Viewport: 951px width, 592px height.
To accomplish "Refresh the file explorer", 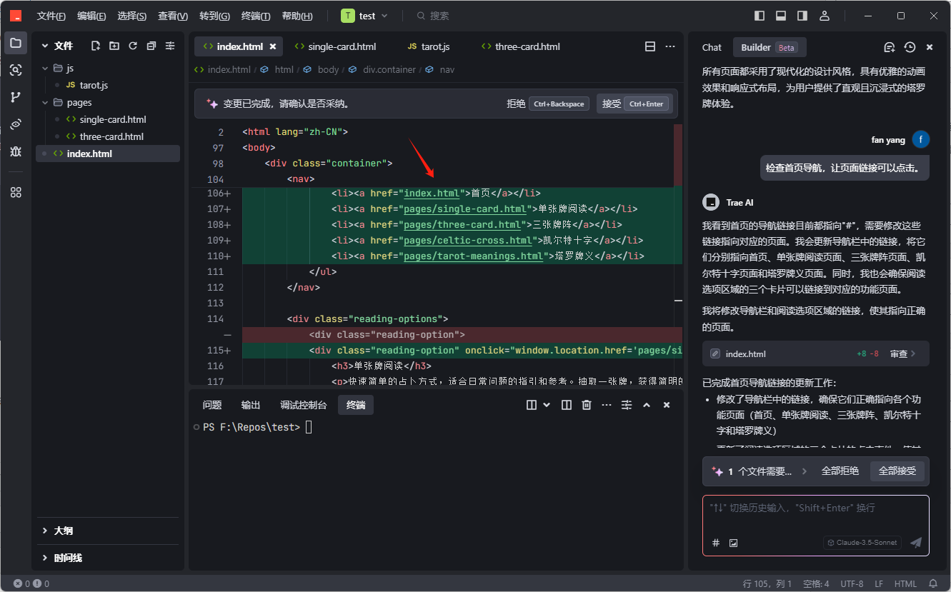I will pos(133,46).
